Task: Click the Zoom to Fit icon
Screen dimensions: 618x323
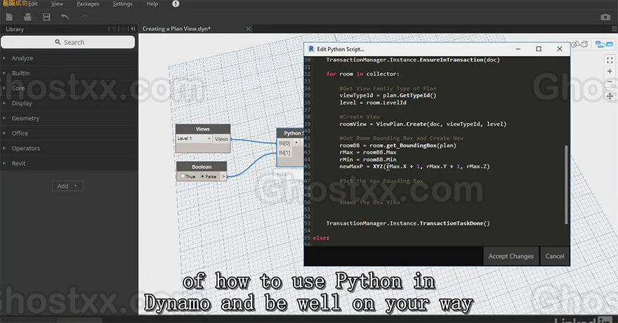Action: point(610,60)
